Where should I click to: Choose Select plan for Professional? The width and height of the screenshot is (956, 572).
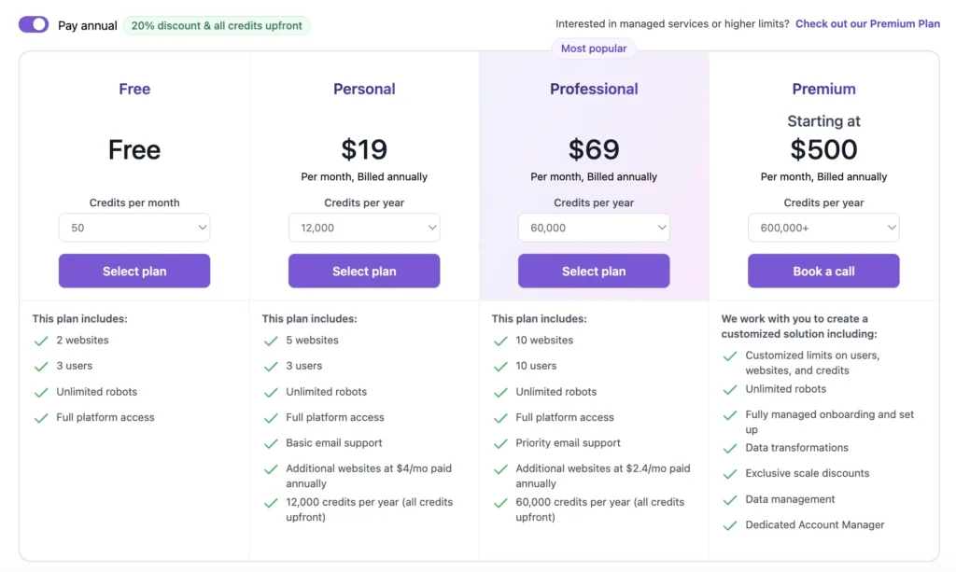click(x=594, y=272)
